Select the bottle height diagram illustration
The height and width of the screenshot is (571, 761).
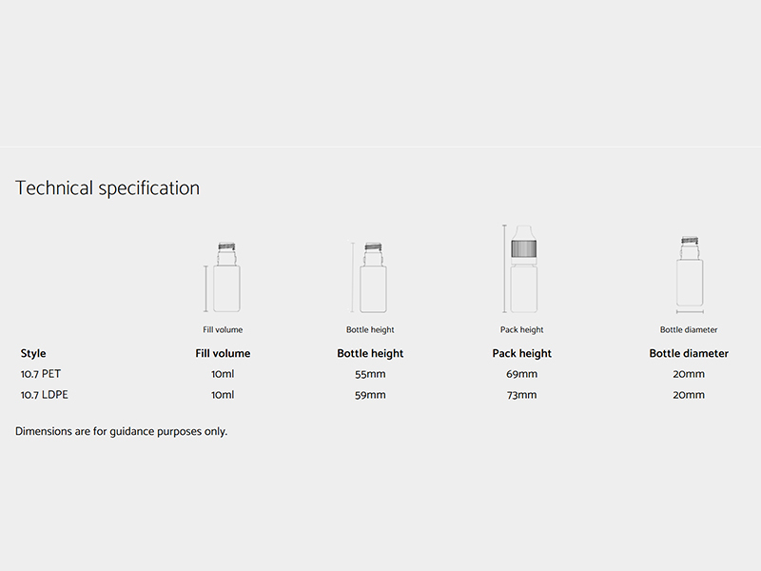[x=369, y=276]
